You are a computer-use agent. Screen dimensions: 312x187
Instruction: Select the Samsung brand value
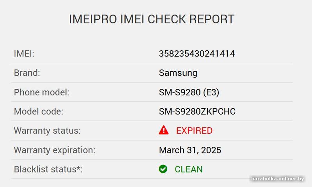[x=178, y=73]
